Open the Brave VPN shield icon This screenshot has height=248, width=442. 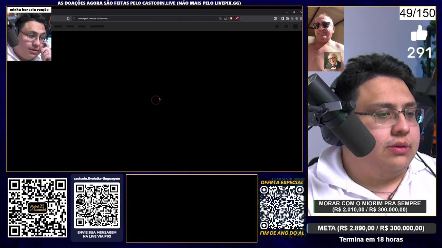click(x=297, y=18)
